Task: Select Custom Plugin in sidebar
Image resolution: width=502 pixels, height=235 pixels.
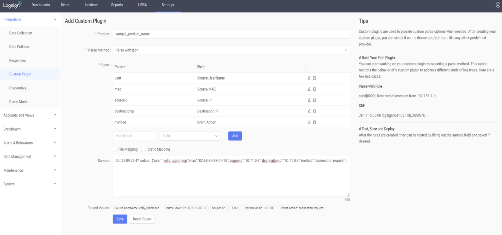Action: (x=30, y=74)
